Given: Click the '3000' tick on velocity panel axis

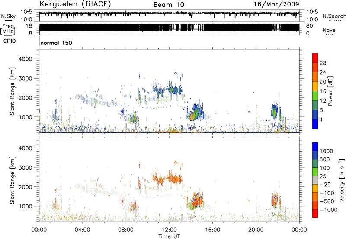Looking at the screenshot, I should [x=26, y=167].
